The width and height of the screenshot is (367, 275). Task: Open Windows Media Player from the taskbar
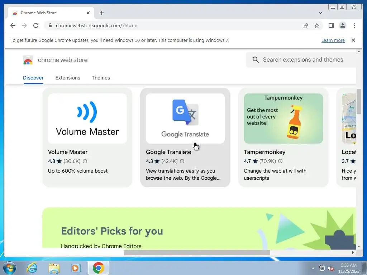(x=76, y=268)
